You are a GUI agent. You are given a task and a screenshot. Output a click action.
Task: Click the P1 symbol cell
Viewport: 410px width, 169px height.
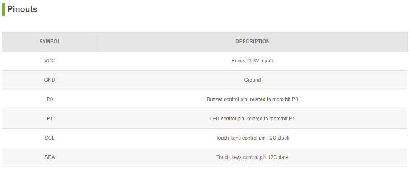(50, 119)
